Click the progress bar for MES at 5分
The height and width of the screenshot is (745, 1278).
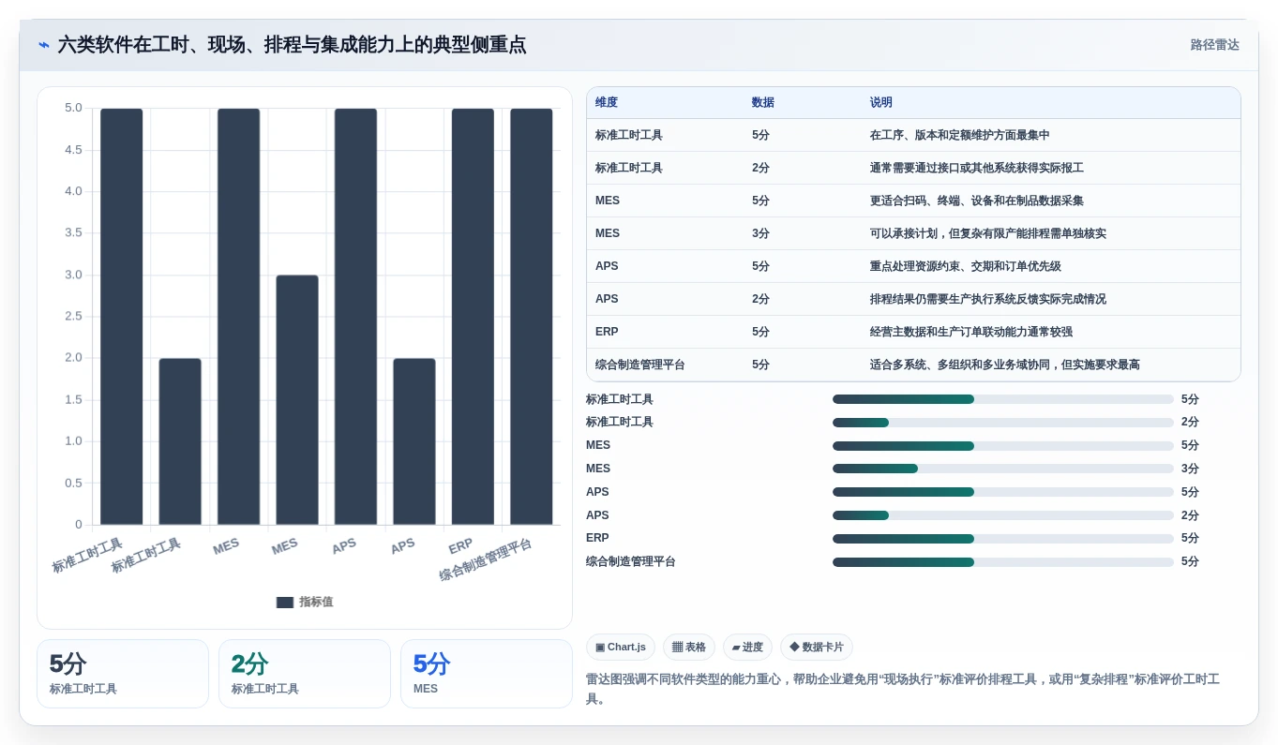1003,446
